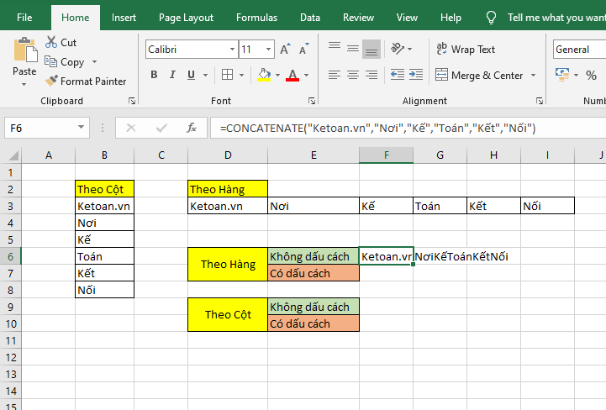The image size is (606, 410).
Task: Click the yellow Fill Color swatch
Action: 264,76
